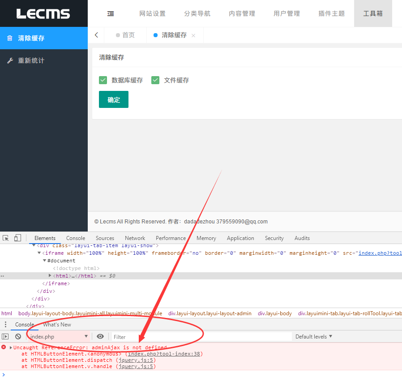Click the hamburger collapse icon near top nav
402x390 pixels.
(x=111, y=13)
